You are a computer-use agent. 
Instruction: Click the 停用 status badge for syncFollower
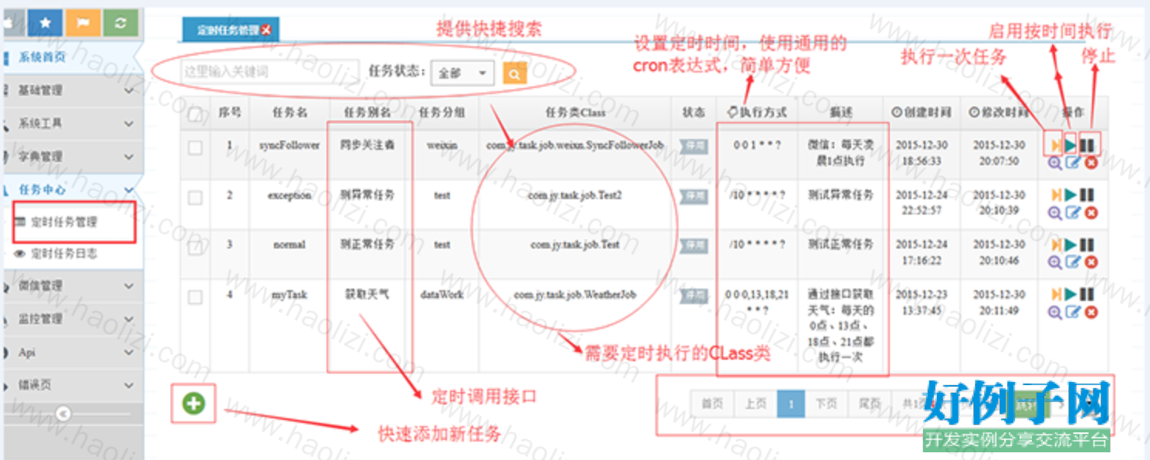pos(693,147)
